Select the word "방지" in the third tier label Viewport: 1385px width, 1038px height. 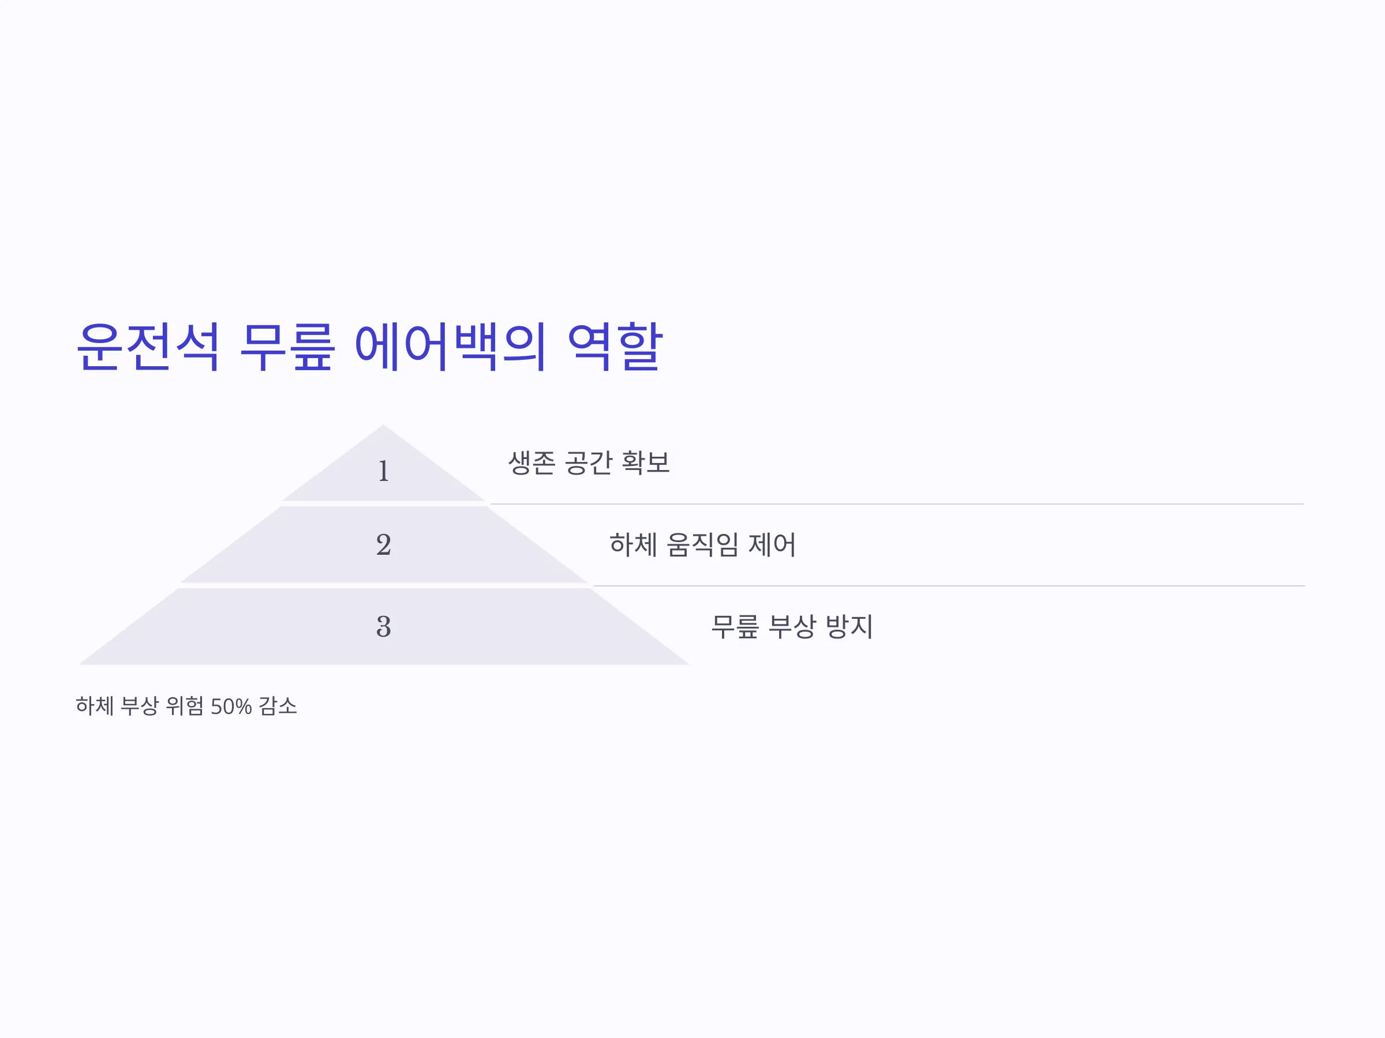[849, 626]
